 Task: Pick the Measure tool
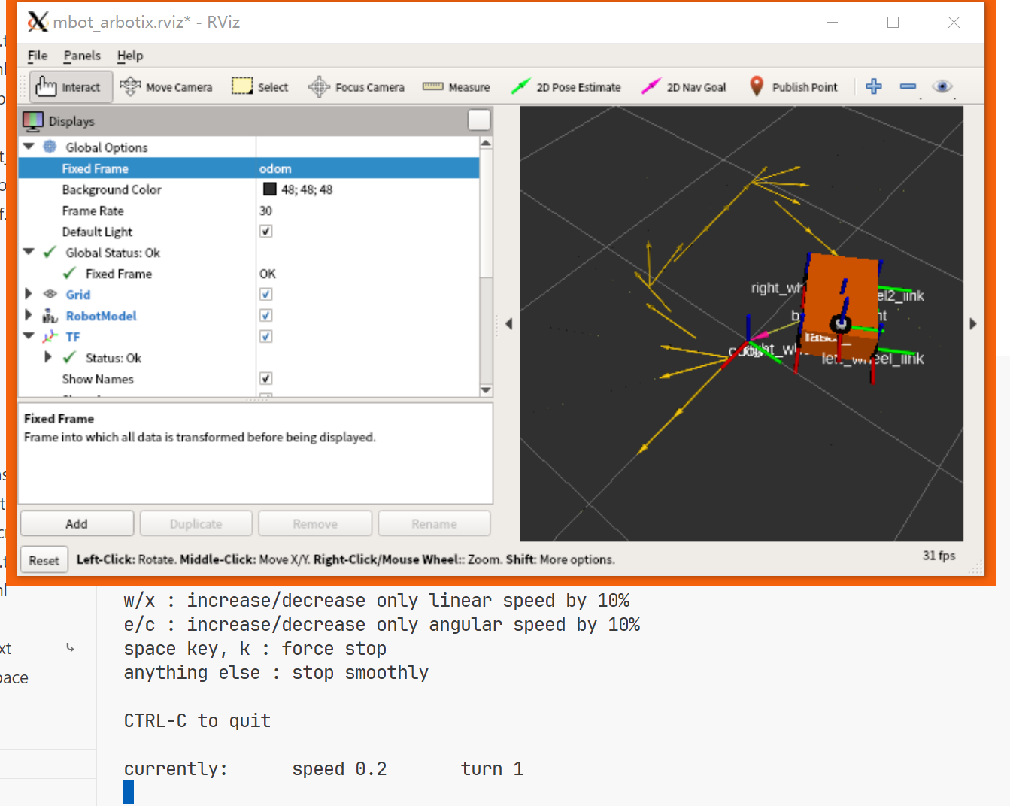coord(456,87)
